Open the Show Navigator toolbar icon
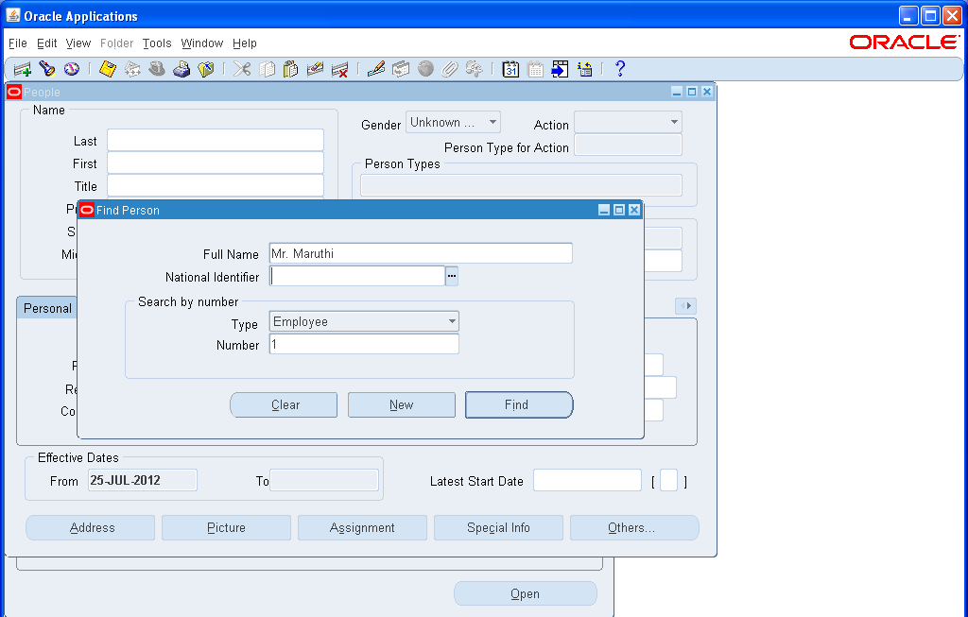968x617 pixels. pyautogui.click(x=72, y=69)
